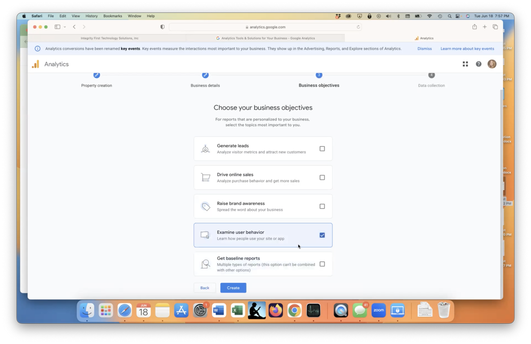531x344 pixels.
Task: Enable the Drive online sales objective
Action: (x=322, y=177)
